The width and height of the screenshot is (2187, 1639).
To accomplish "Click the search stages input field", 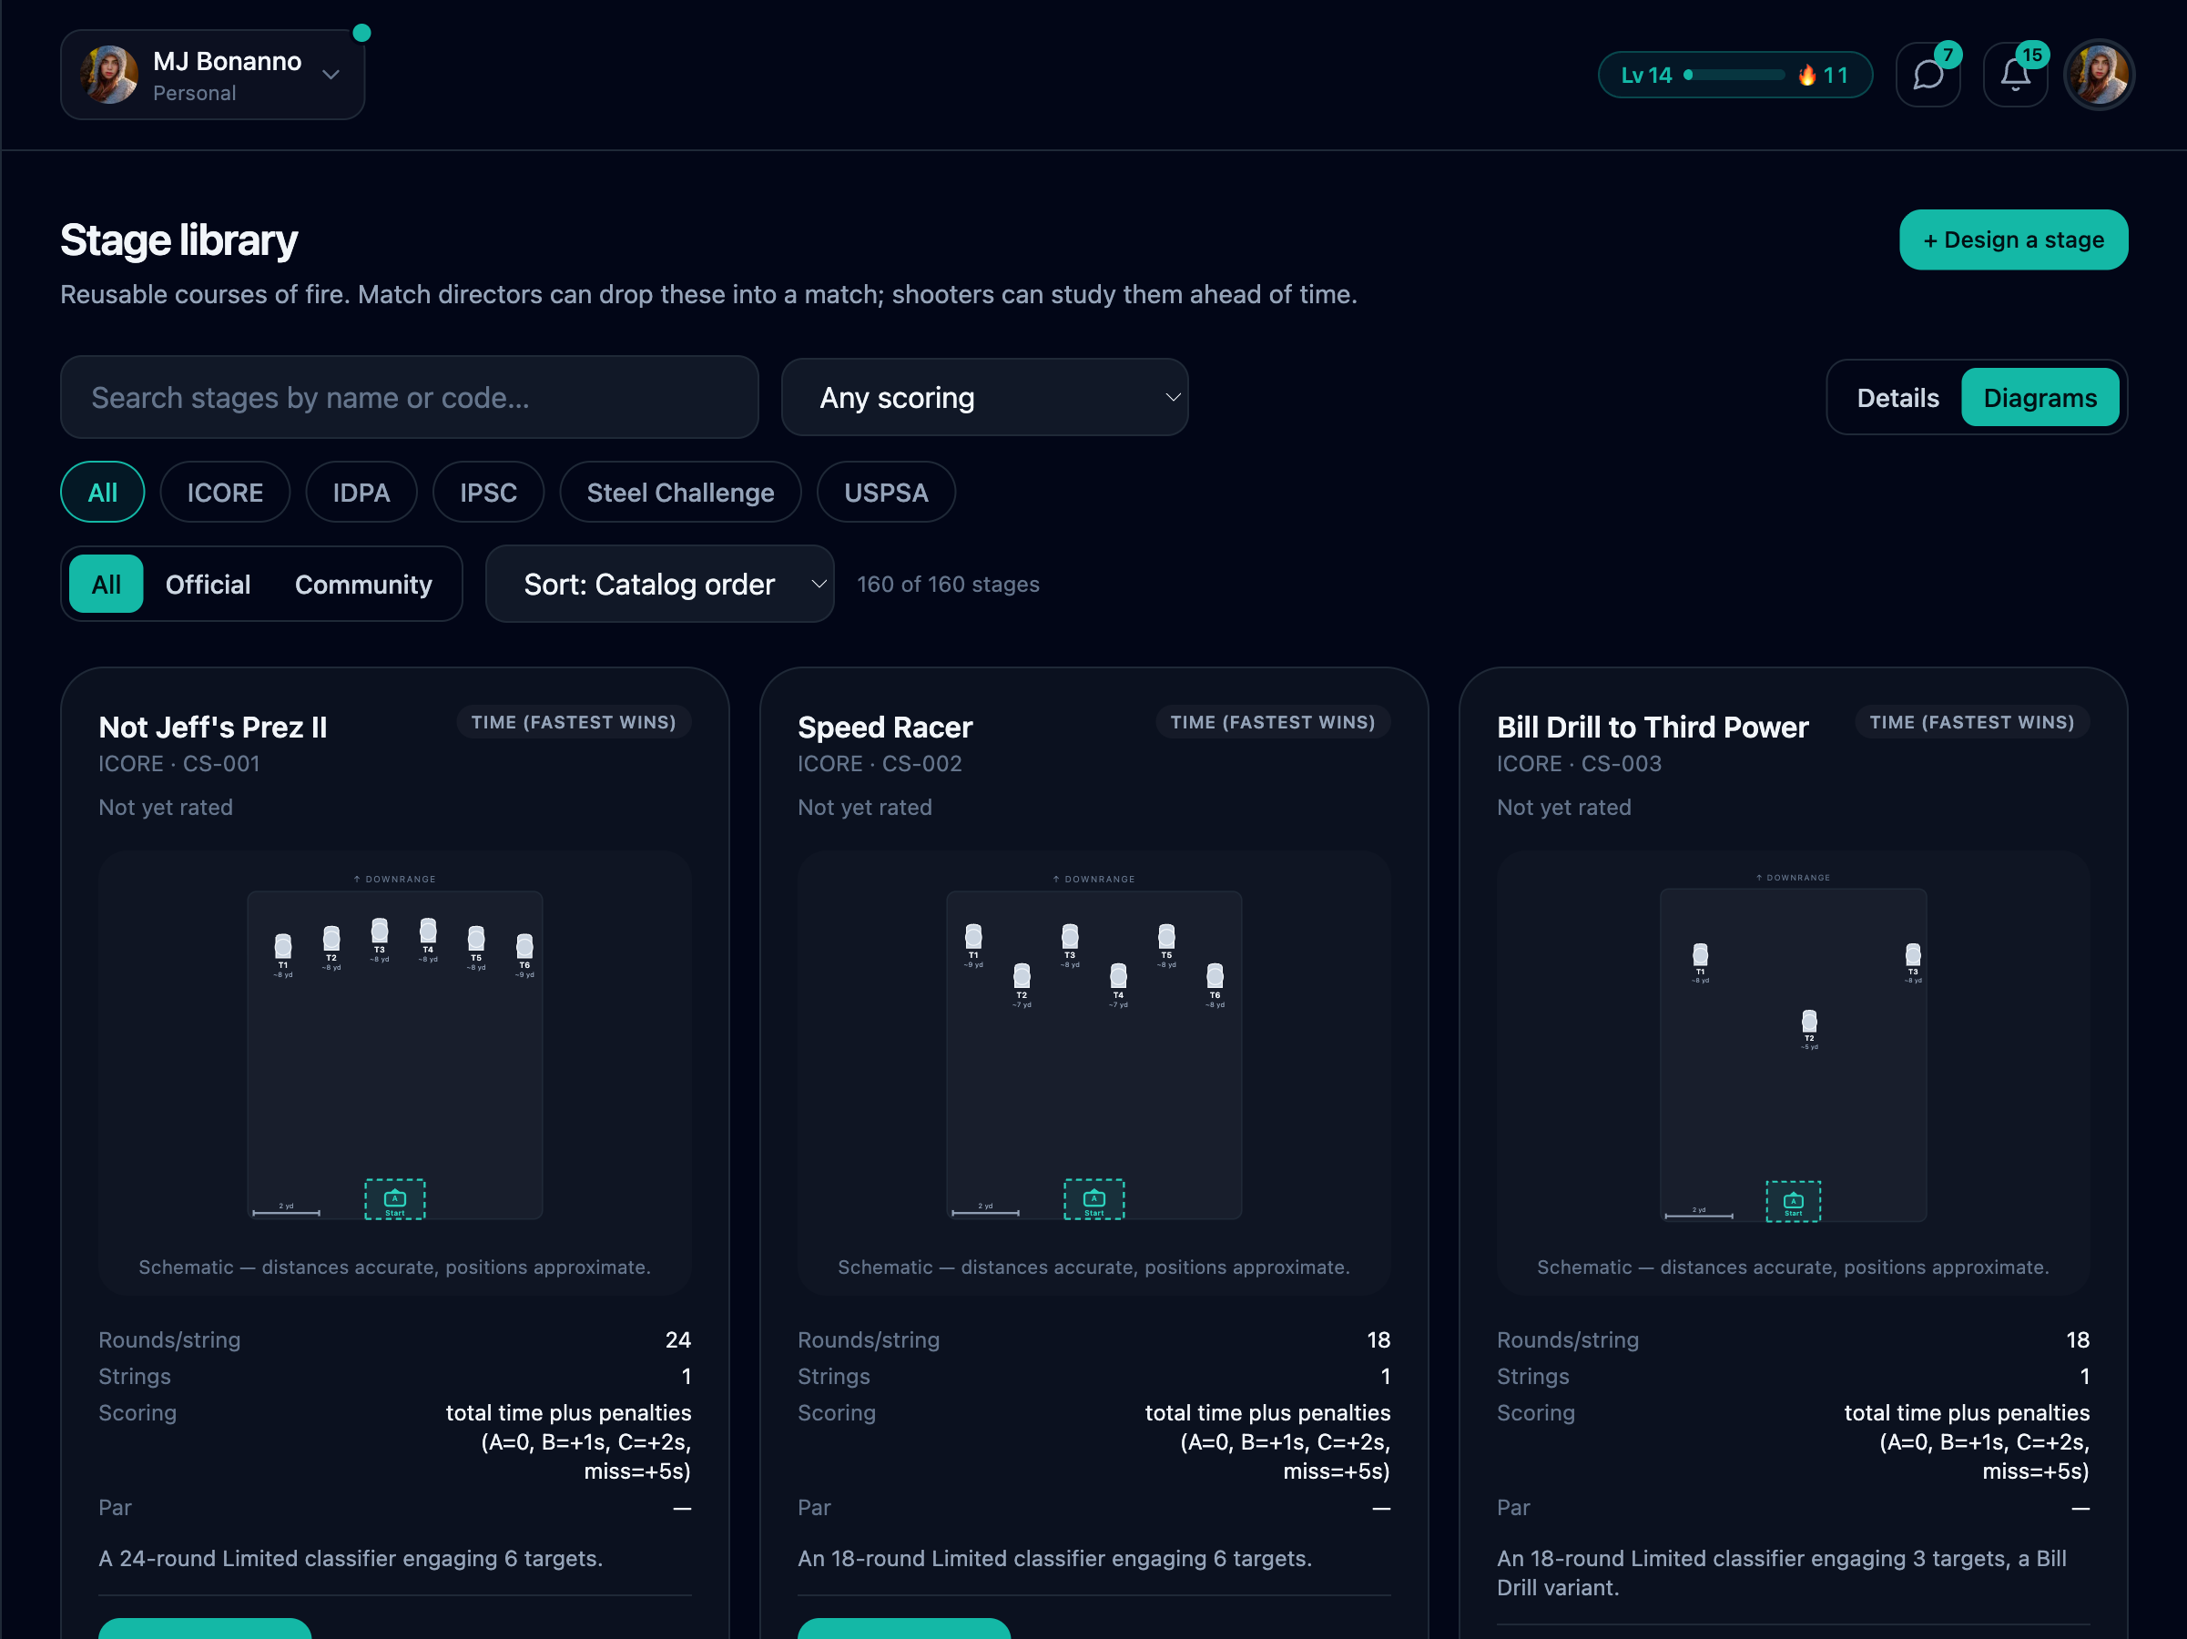I will (x=410, y=397).
